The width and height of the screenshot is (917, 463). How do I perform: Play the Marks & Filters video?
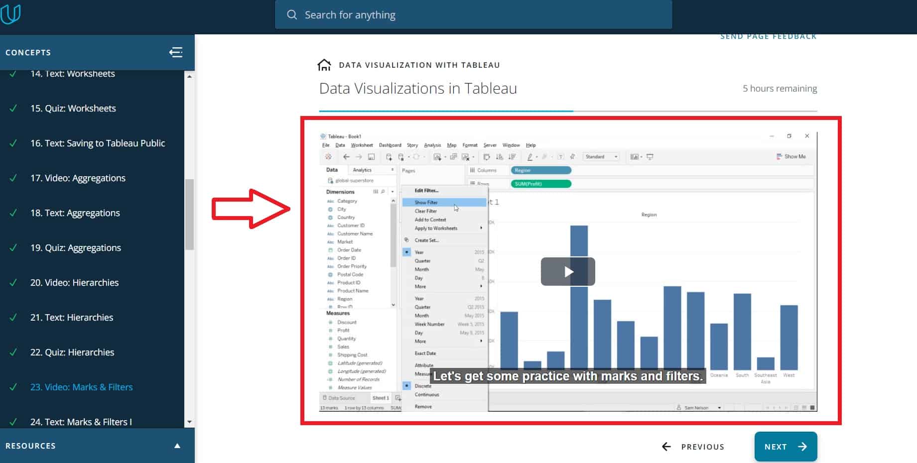[x=568, y=271]
